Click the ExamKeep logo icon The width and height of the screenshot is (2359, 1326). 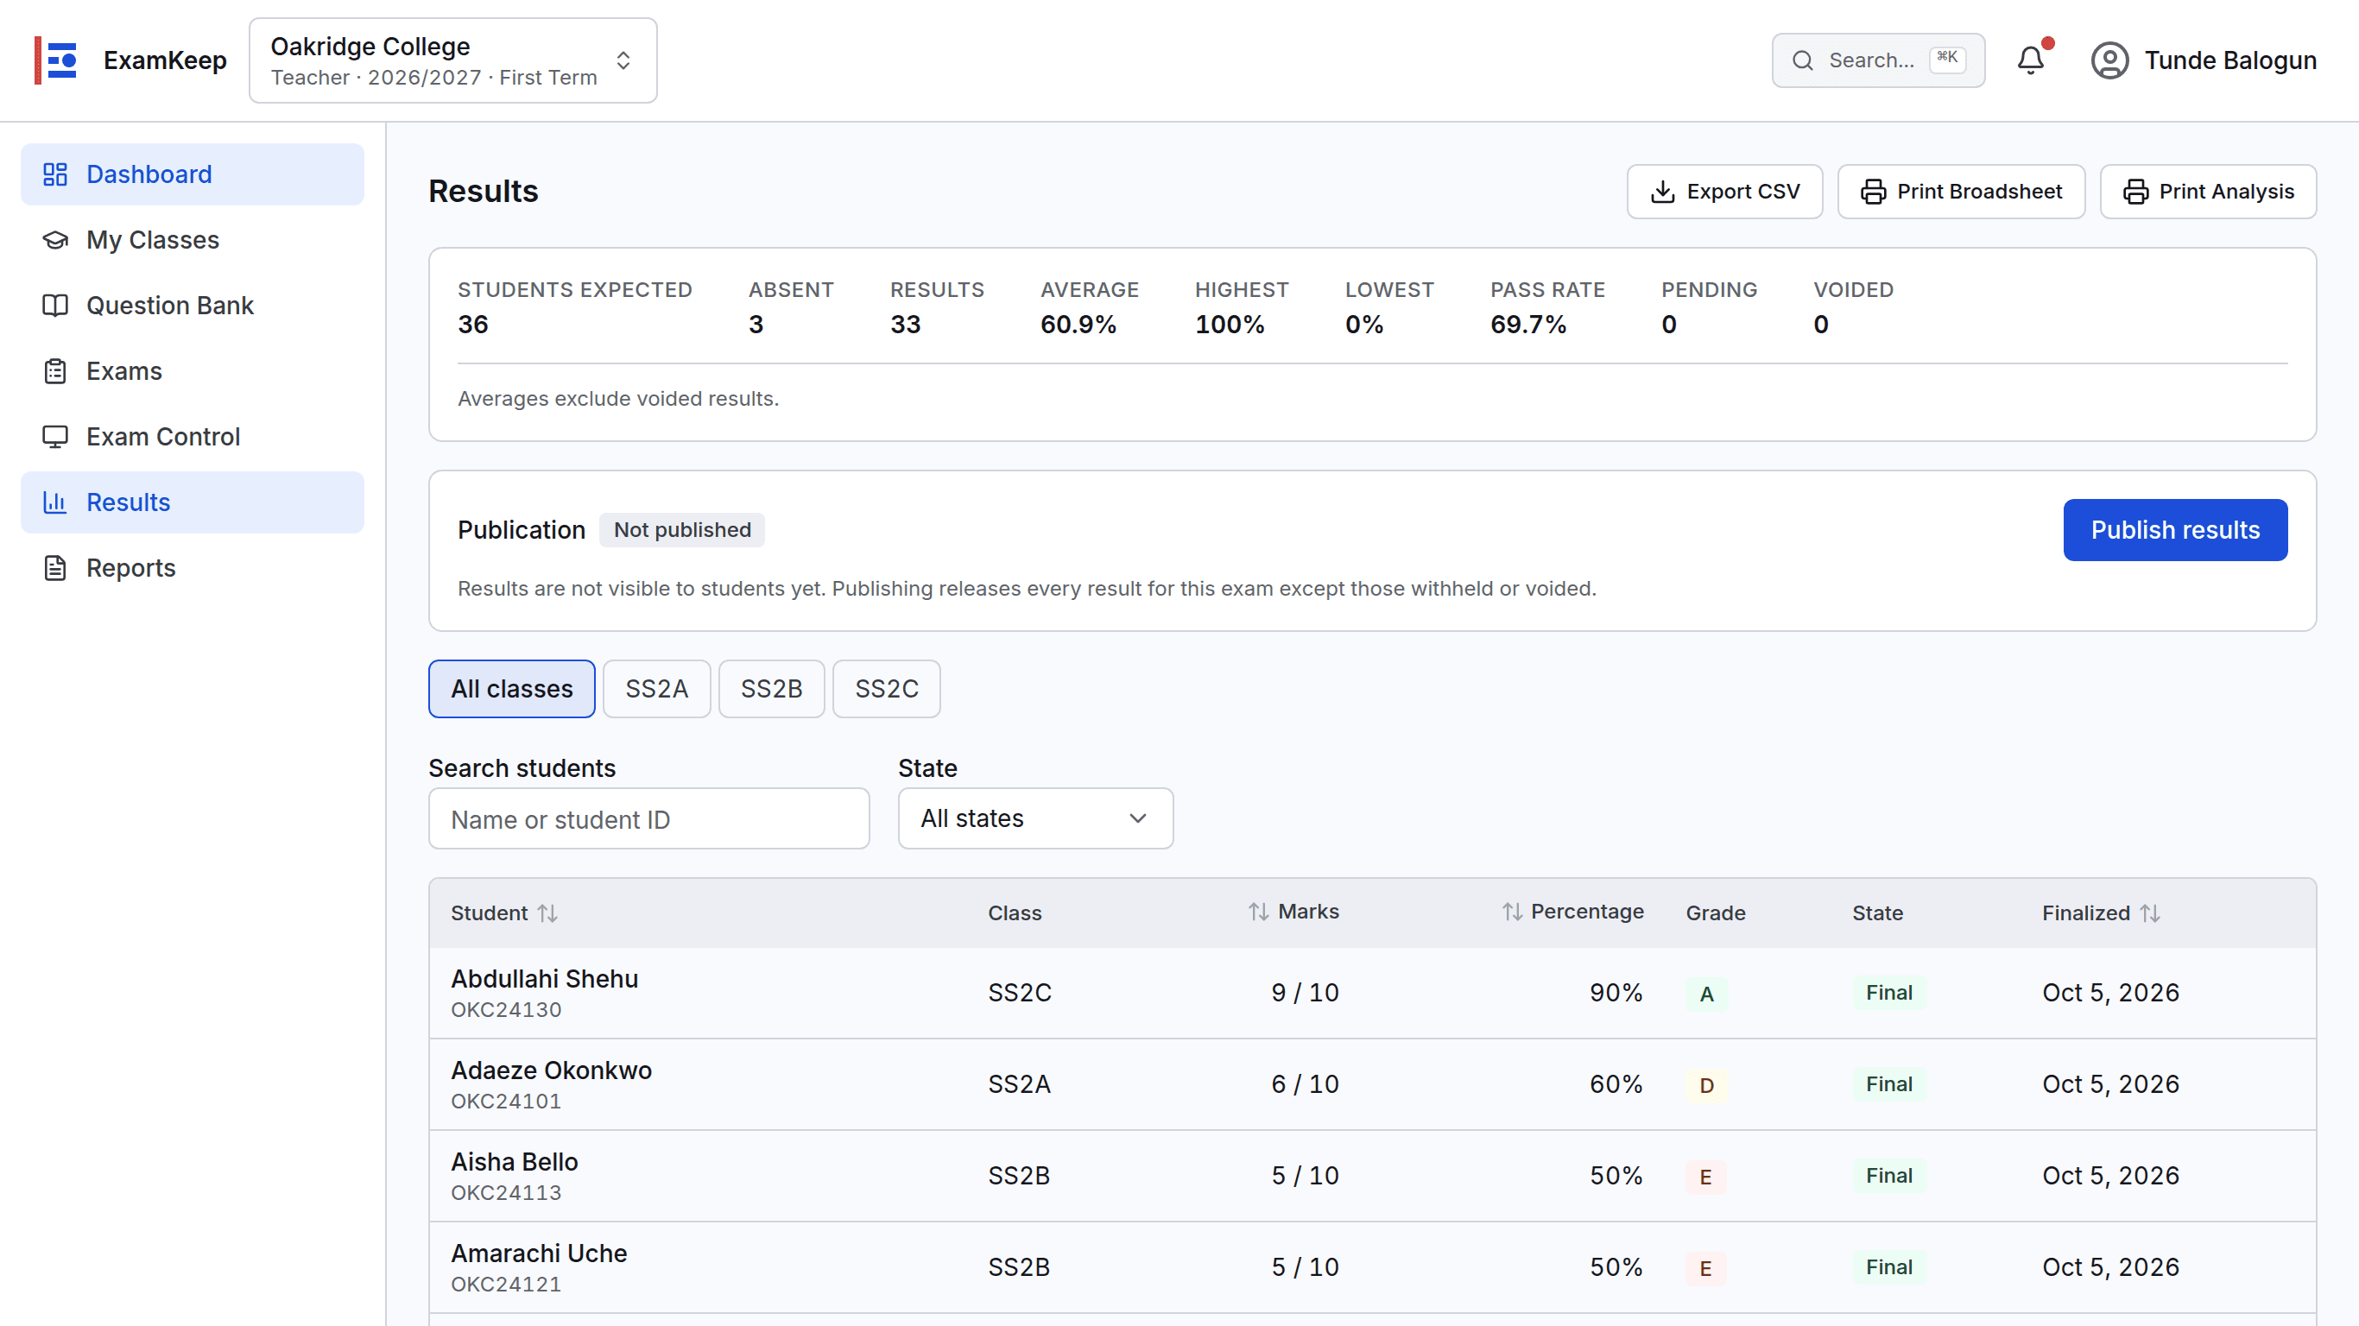[56, 60]
